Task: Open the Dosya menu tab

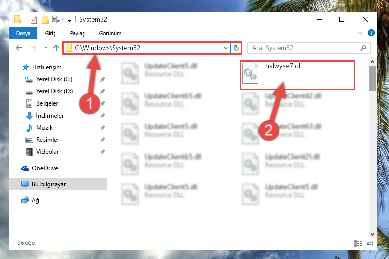Action: [x=23, y=33]
